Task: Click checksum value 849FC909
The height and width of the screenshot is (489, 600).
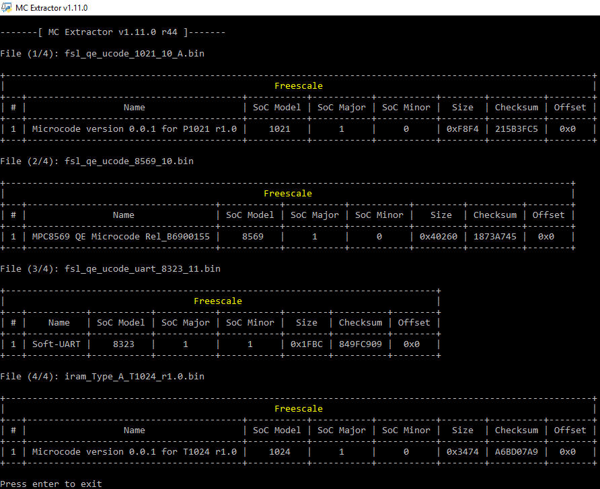Action: click(x=360, y=344)
